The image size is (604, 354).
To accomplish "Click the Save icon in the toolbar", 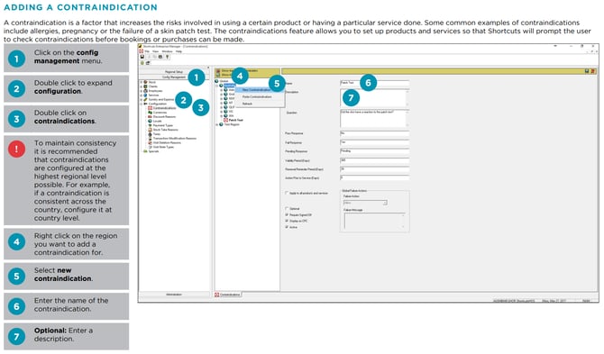I will [x=142, y=57].
